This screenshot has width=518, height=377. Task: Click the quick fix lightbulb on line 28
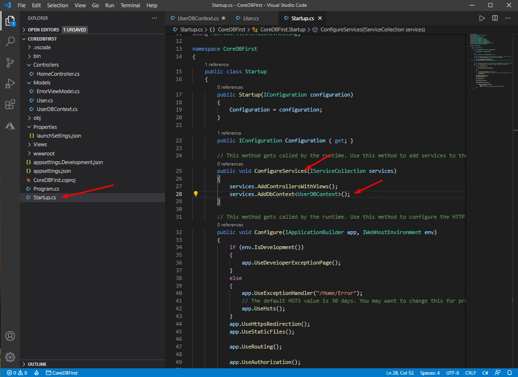click(196, 194)
